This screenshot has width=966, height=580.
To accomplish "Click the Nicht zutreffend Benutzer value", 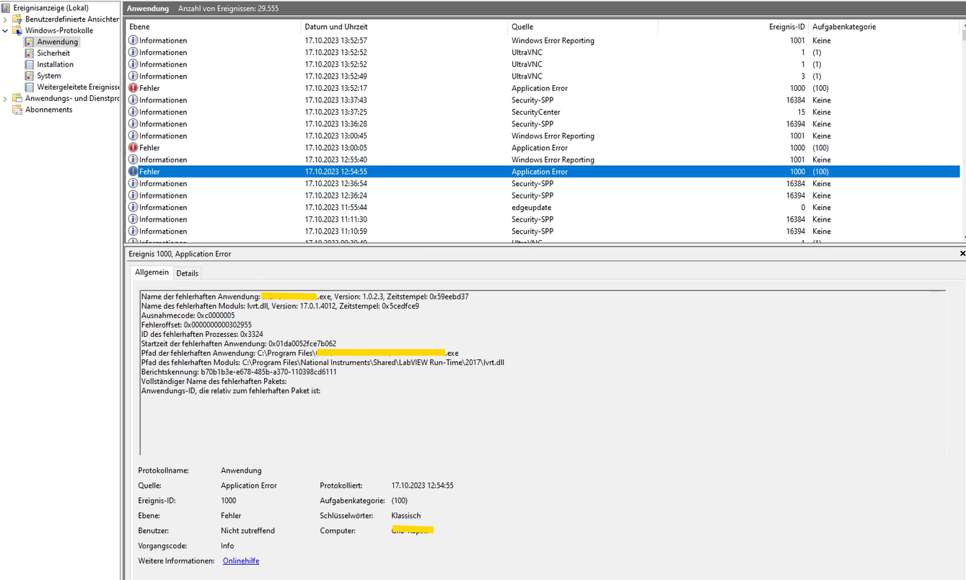I will (247, 531).
